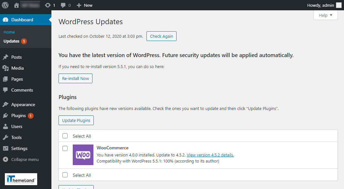
Task: Check the bottom Select All checkbox
Action: pyautogui.click(x=65, y=175)
